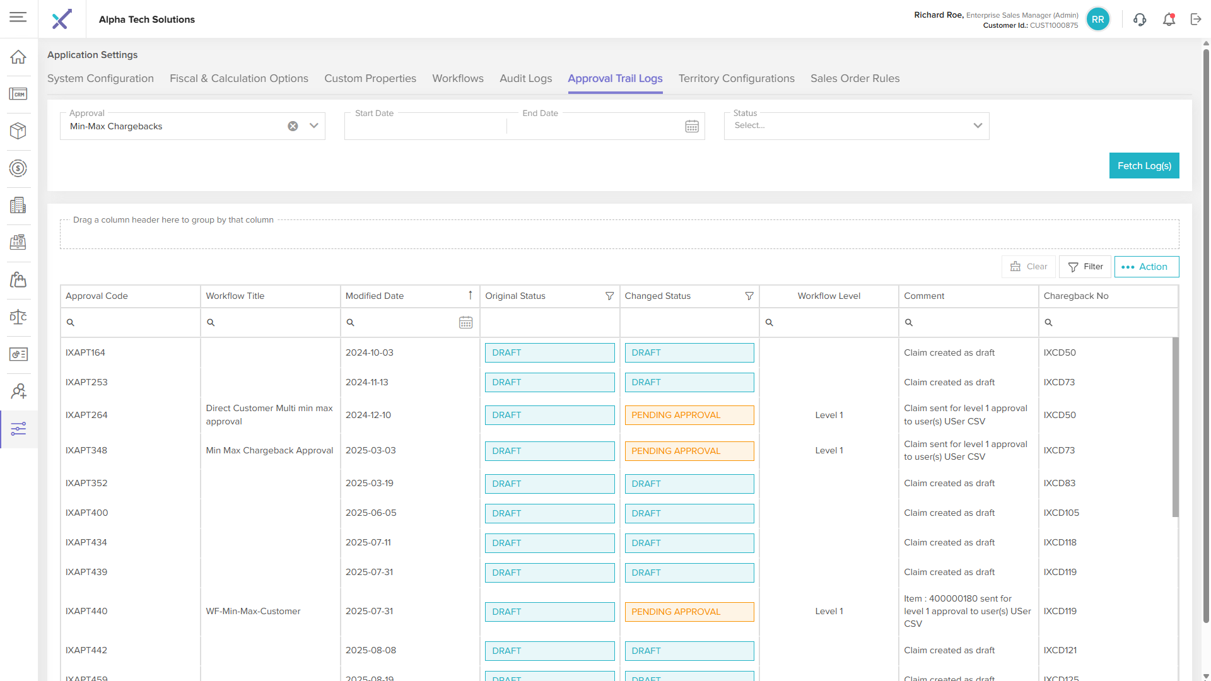Open CRM module in sidebar
The height and width of the screenshot is (681, 1211).
18,94
